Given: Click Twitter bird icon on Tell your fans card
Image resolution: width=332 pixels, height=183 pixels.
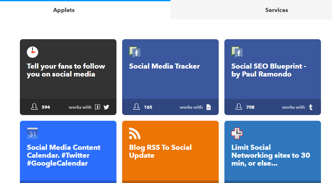Looking at the screenshot, I should tap(106, 107).
